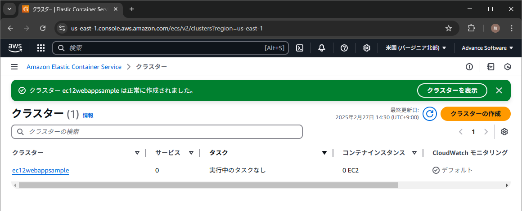Click the 0 EC2 cell
The width and height of the screenshot is (522, 211).
[351, 171]
